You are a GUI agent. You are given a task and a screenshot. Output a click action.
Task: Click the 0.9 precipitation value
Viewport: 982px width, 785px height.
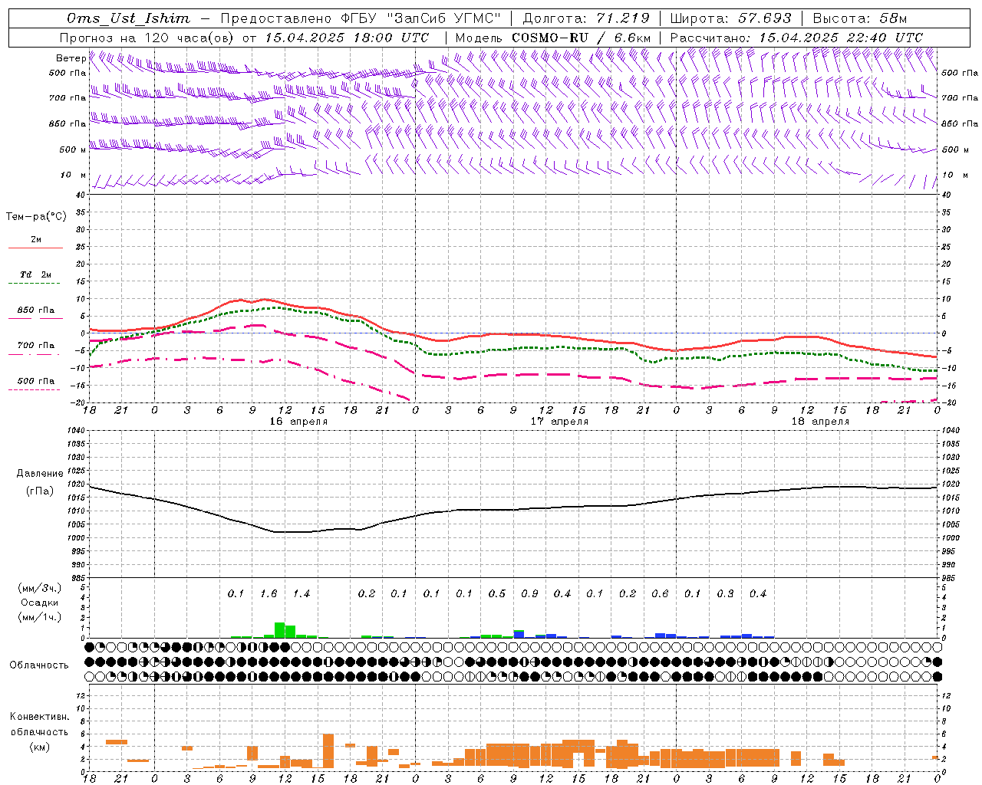[x=529, y=594]
